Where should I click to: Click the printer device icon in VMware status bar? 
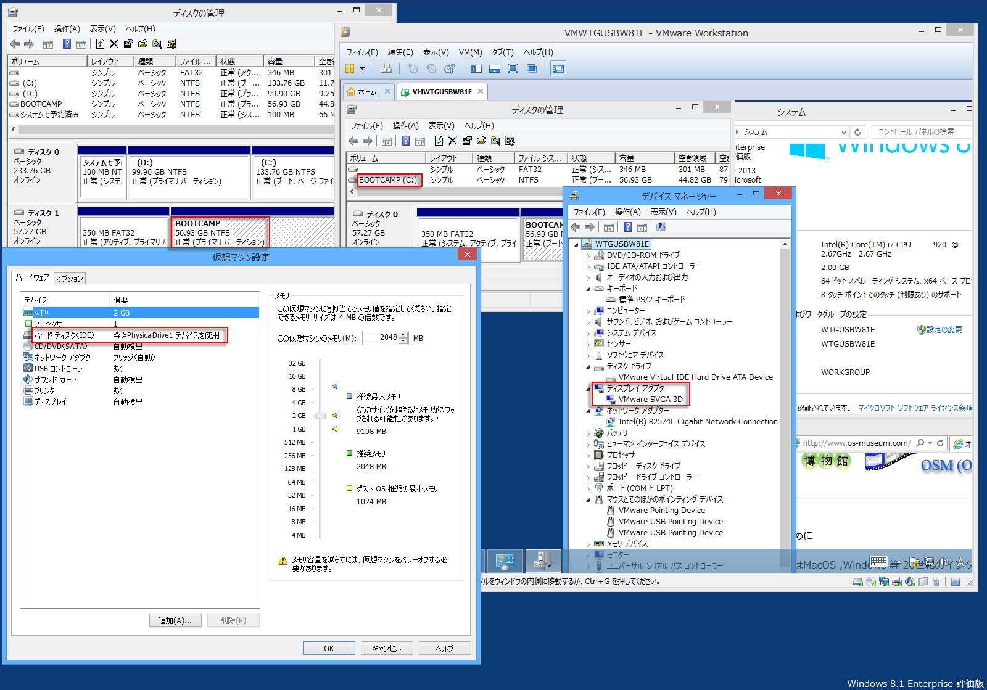pyautogui.click(x=897, y=581)
